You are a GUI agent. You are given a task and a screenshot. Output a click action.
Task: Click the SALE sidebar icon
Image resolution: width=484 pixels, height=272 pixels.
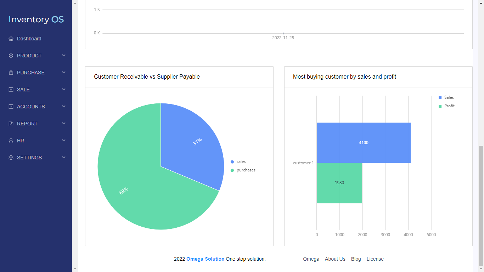11,90
